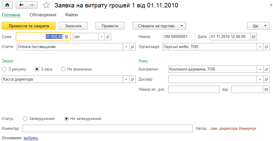This screenshot has width=273, height=141.
Task: Open the Організація record
Action: [266, 47]
